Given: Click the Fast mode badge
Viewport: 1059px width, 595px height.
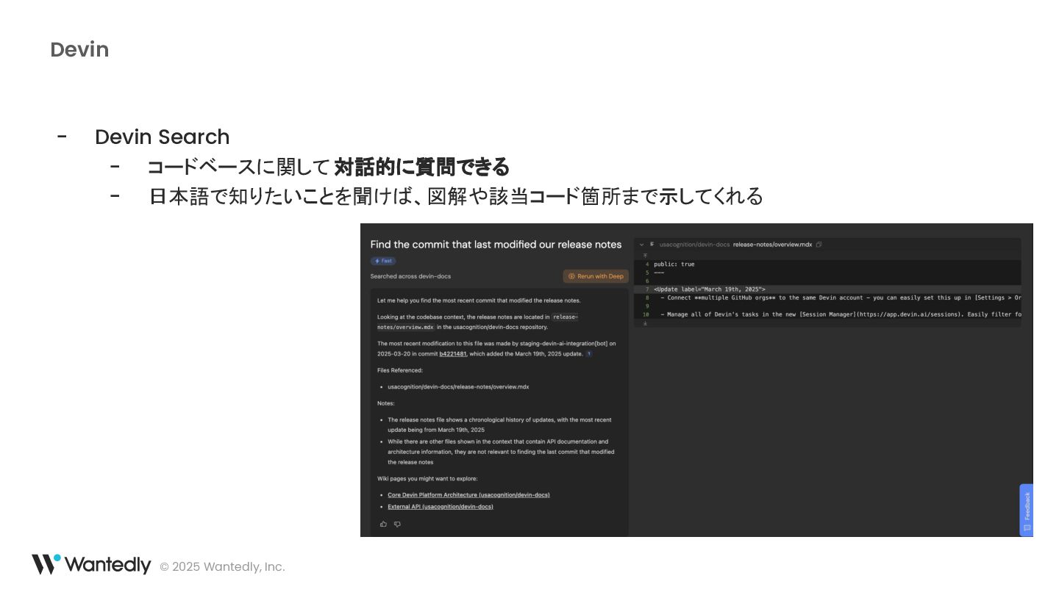Looking at the screenshot, I should [x=383, y=261].
